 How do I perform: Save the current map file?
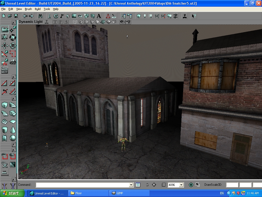point(16,16)
